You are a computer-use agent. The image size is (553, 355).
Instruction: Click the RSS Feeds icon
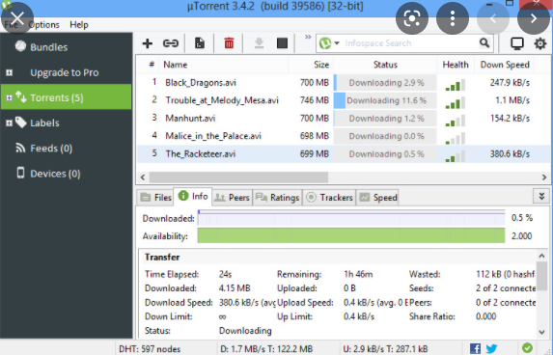(20, 148)
